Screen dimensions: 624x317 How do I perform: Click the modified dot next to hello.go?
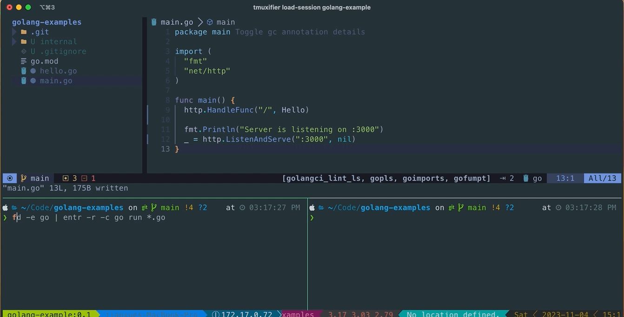pos(33,71)
